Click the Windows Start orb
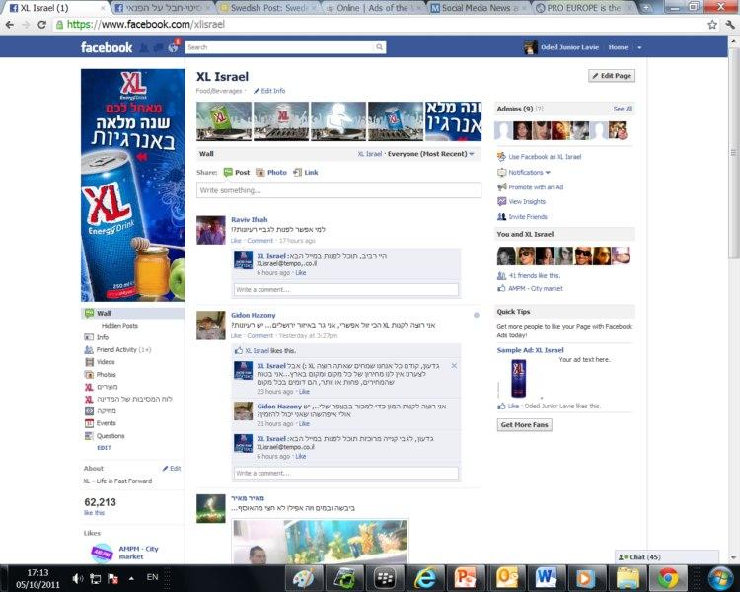 pos(720,578)
